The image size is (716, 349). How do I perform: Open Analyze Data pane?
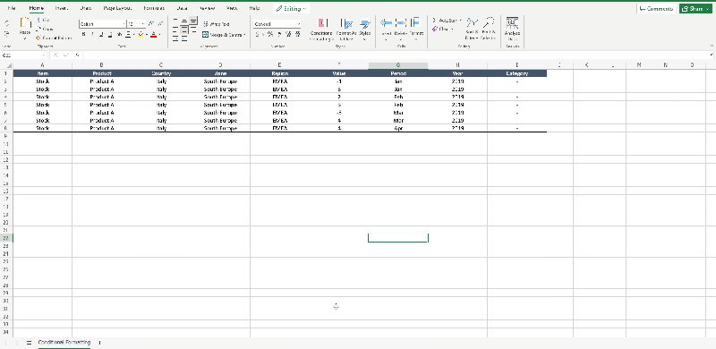pyautogui.click(x=512, y=30)
